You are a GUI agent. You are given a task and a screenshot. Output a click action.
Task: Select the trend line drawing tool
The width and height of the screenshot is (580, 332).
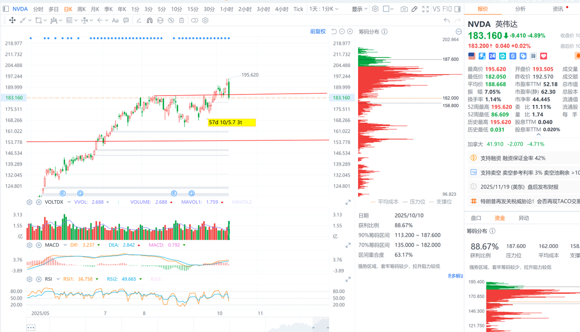click(23, 20)
